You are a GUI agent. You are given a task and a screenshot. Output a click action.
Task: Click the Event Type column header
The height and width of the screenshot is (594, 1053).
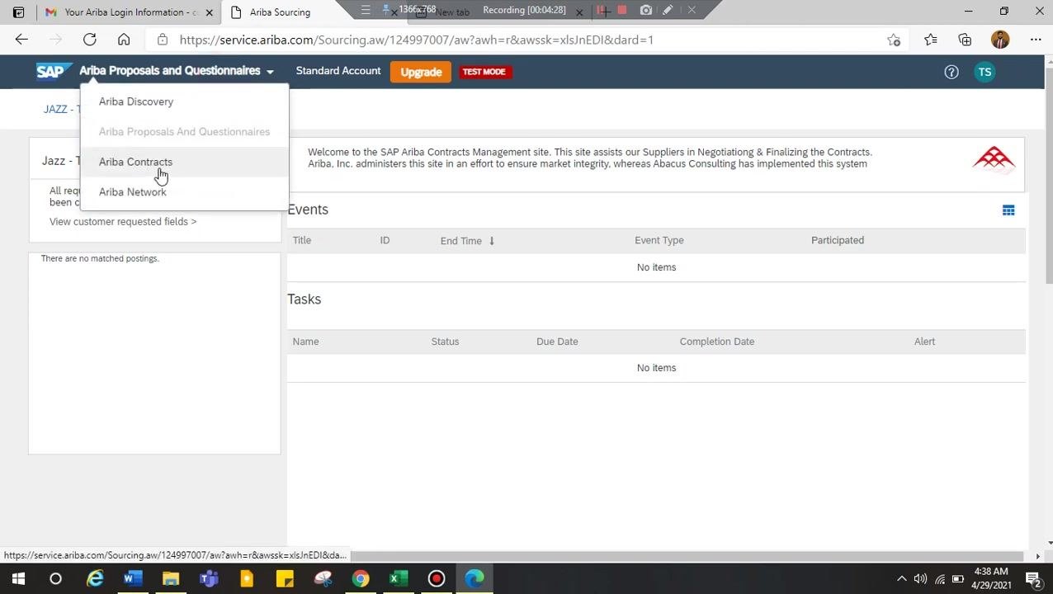click(x=659, y=240)
